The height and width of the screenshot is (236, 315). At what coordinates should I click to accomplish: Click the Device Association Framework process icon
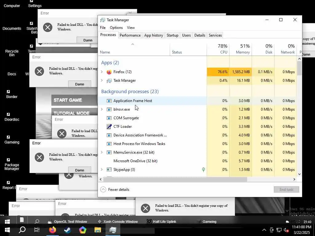point(109,135)
